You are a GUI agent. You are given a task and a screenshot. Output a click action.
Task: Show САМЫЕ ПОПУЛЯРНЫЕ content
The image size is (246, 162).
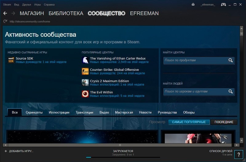tap(189, 122)
